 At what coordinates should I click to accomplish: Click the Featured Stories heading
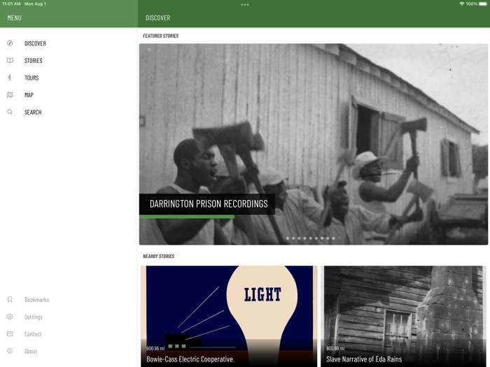tap(160, 36)
